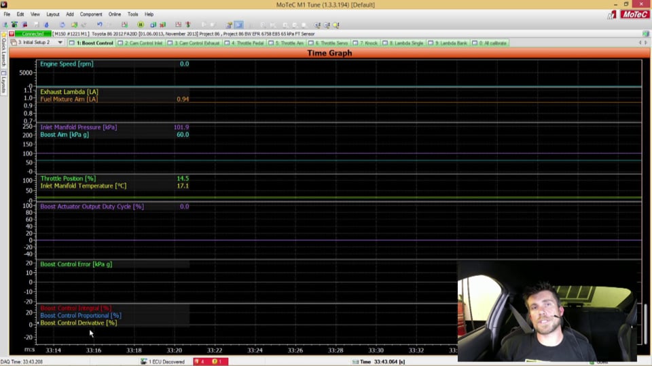
Task: Select Boost Actuator Output Duty Cycle label
Action: click(92, 206)
